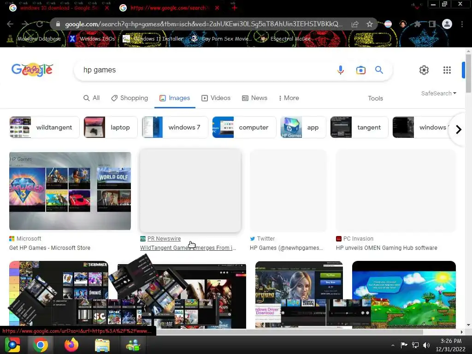The height and width of the screenshot is (354, 472).
Task: Open Malware Database bookmark
Action: click(x=34, y=39)
